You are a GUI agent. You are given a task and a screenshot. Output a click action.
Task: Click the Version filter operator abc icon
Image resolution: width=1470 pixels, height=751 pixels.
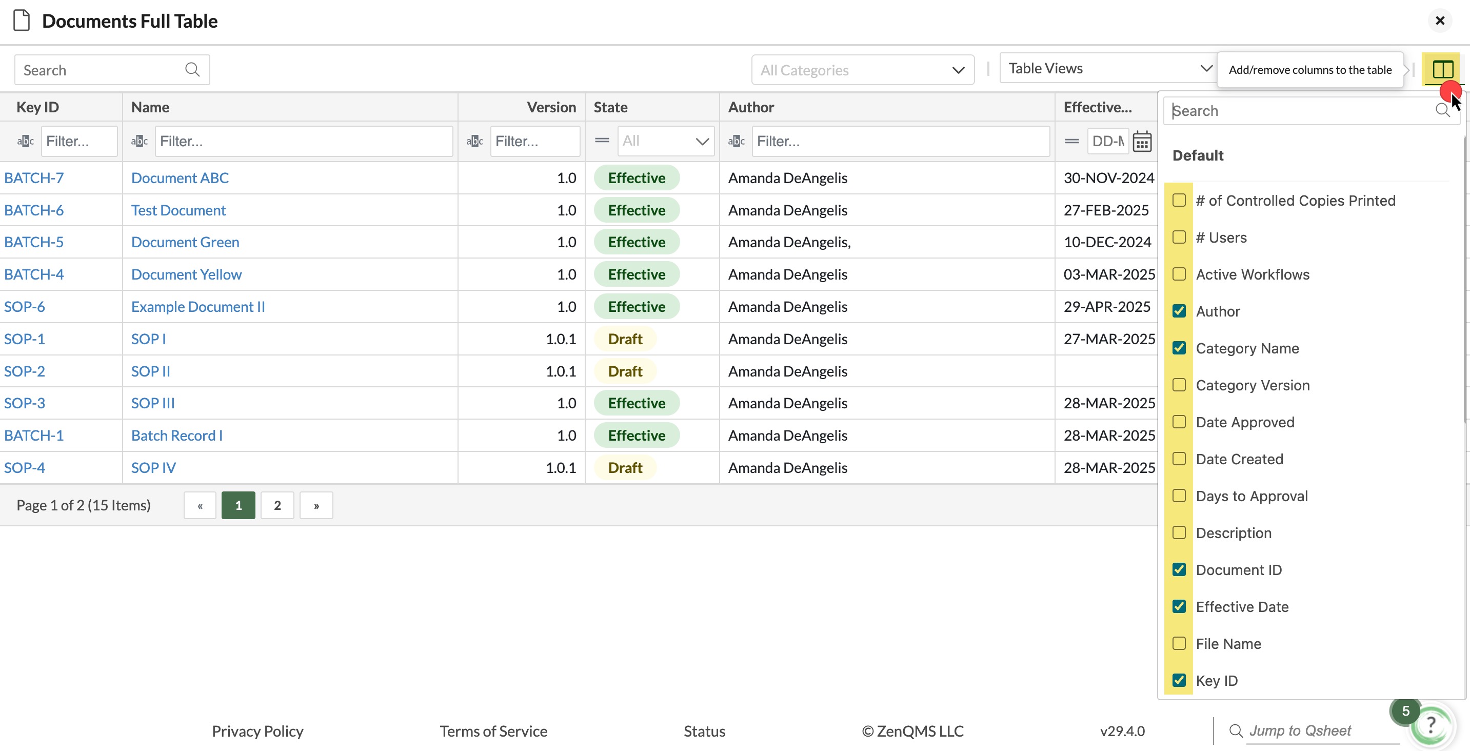(x=475, y=141)
